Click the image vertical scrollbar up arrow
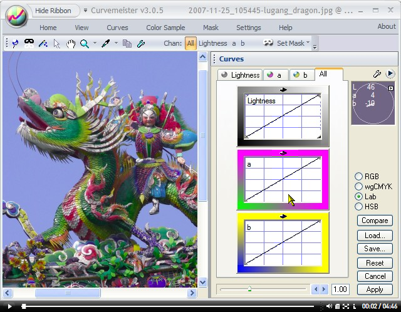Viewport: 401px width, 312px height. (x=203, y=57)
